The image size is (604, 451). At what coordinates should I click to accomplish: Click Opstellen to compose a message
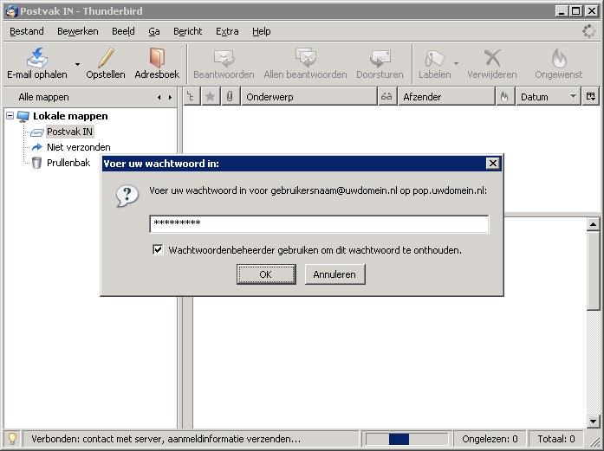106,63
